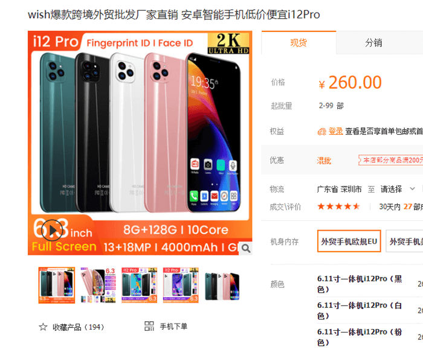Screen dimensions: 423x355
Task: Switch to the 现货 tab
Action: 299,43
